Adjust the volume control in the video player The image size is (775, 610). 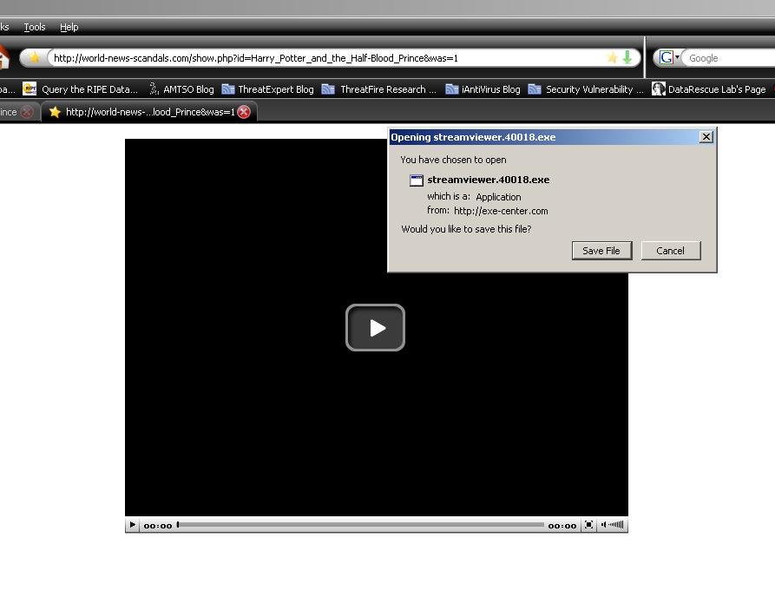(x=614, y=525)
